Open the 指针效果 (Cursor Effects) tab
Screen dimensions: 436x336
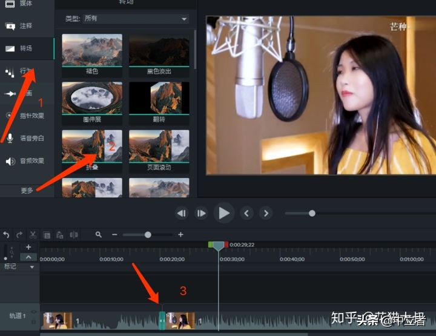click(x=27, y=116)
